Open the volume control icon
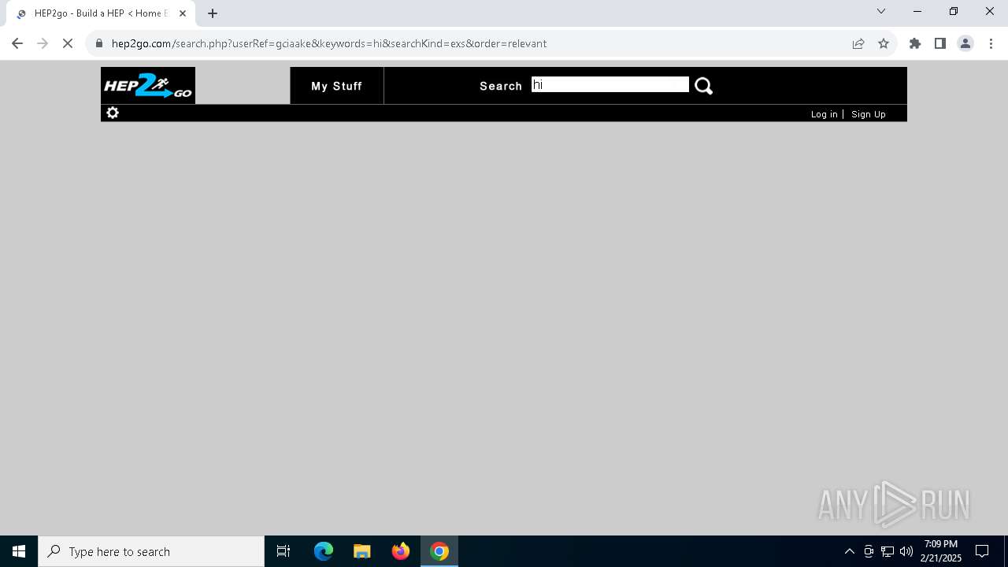This screenshot has width=1008, height=567. [906, 551]
